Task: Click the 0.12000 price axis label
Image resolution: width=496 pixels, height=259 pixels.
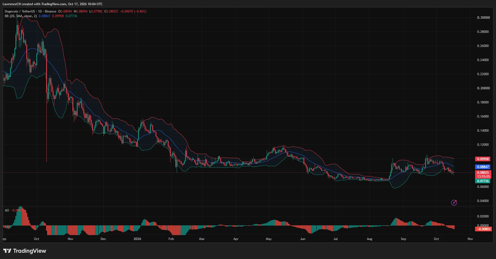Action: (x=483, y=145)
